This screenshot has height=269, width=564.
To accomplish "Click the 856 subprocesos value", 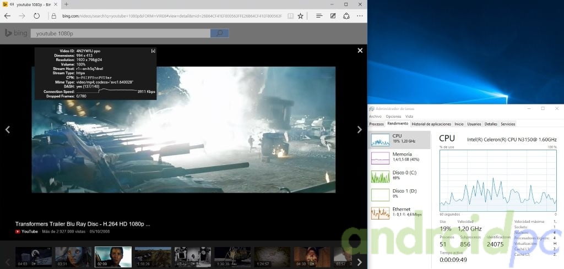I will point(465,244).
